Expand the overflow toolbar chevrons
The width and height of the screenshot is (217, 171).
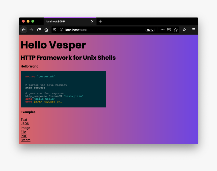coord(184,30)
